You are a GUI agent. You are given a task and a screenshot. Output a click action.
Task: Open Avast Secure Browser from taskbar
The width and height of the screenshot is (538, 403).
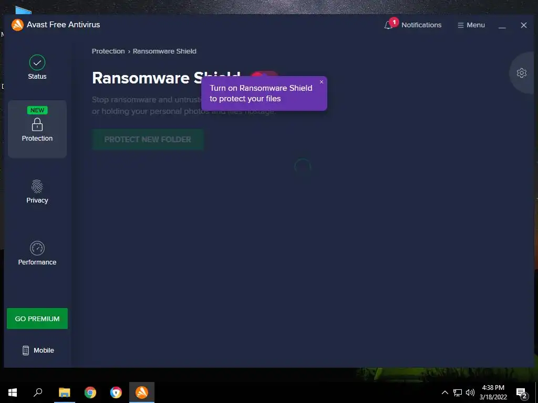[x=116, y=393]
